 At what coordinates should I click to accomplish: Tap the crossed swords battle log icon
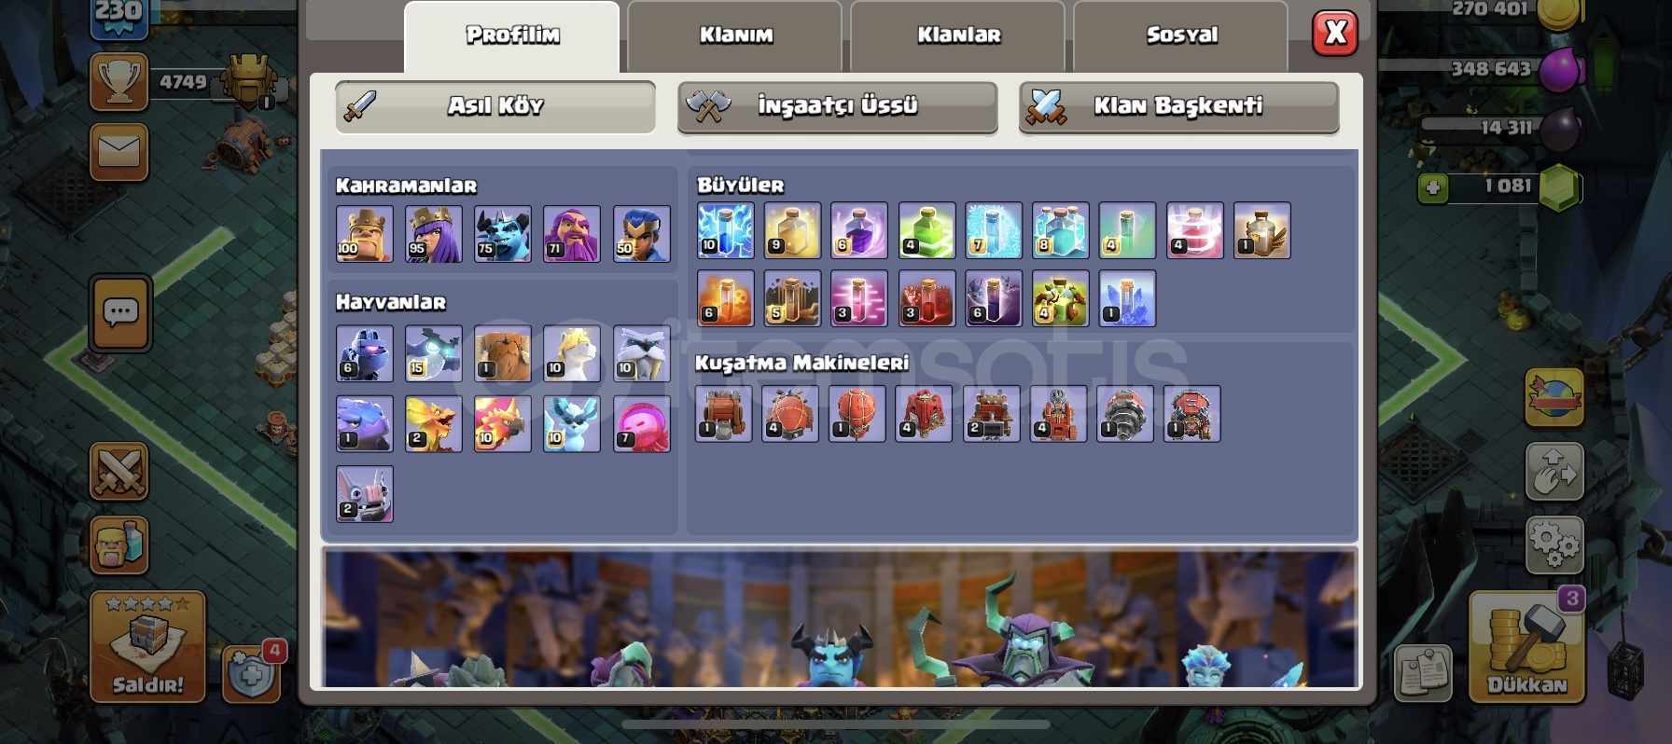(x=119, y=471)
